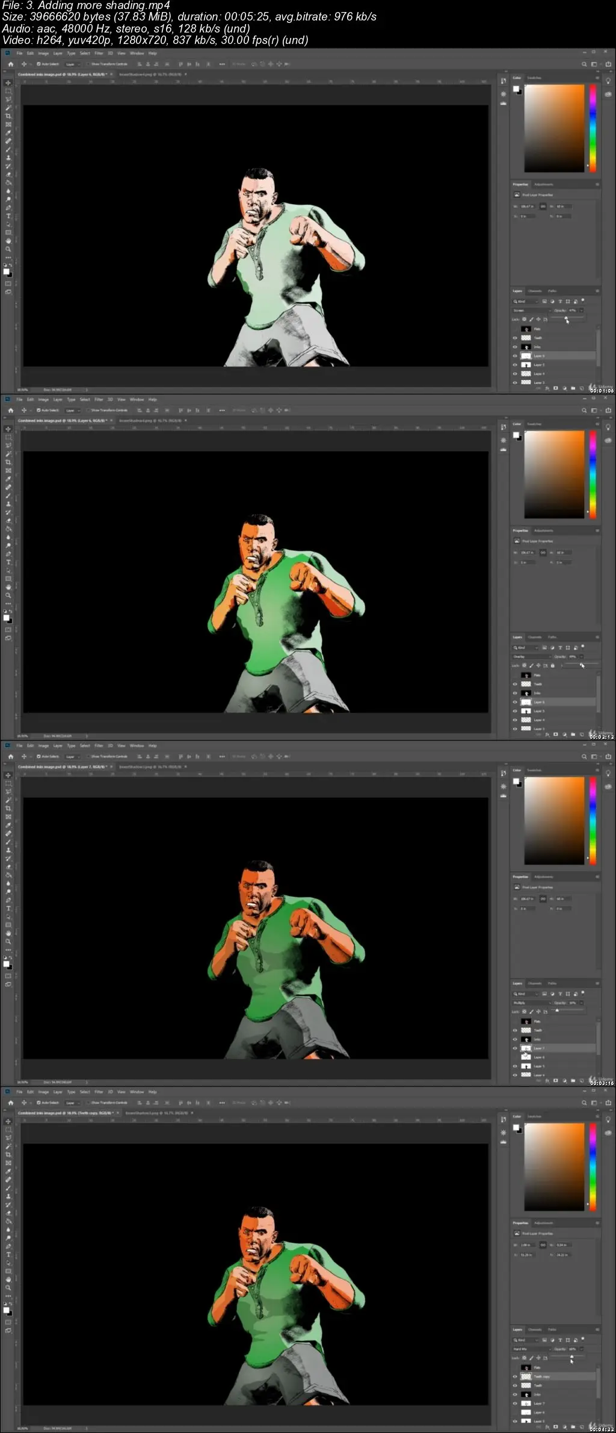The height and width of the screenshot is (1433, 616).
Task: Select the Clone Stamp tool in the top frame
Action: [x=8, y=158]
